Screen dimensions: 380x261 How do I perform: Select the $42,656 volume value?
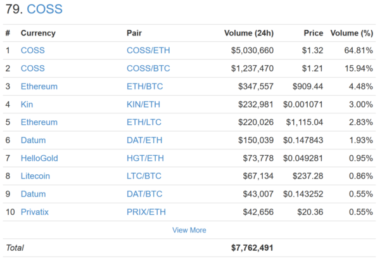tap(258, 212)
